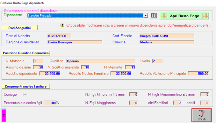Toggle the Coniuge checkbox
216x123 pixels.
pyautogui.click(x=25, y=94)
